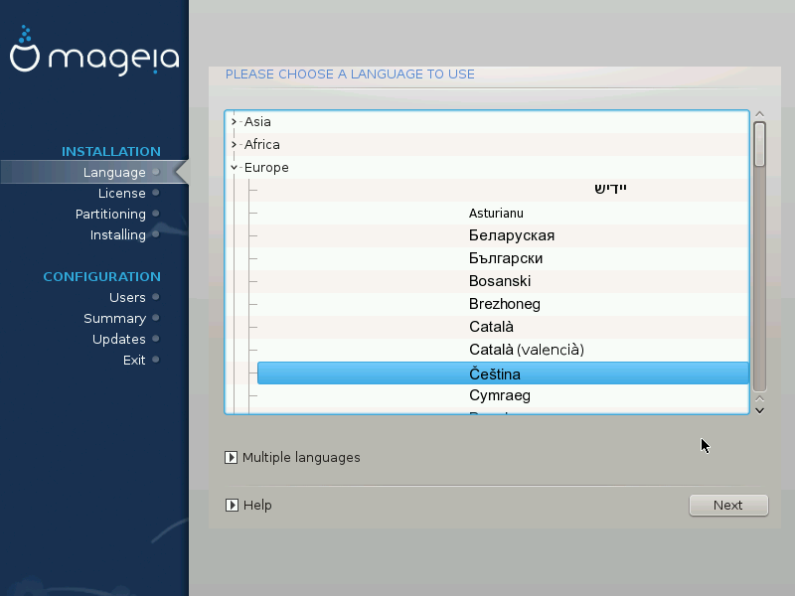Select Беларуская in the list
Image resolution: width=795 pixels, height=596 pixels.
511,235
